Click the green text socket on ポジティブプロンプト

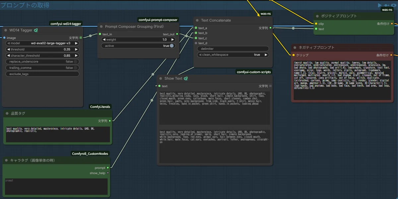[316, 29]
